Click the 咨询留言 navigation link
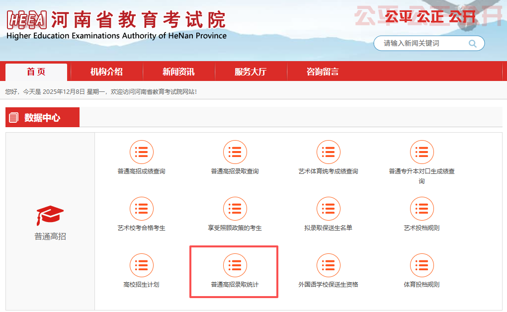 pos(323,72)
